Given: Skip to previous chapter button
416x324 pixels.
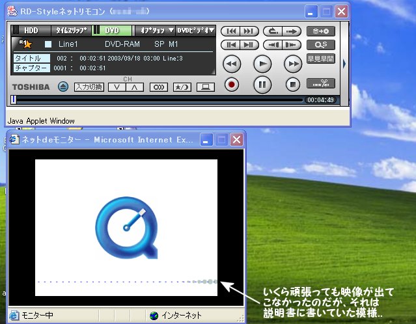Looking at the screenshot, I should (230, 31).
